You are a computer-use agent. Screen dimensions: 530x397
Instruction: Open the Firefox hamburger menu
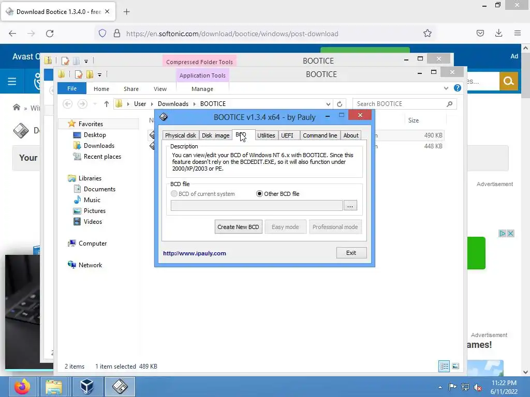517,33
